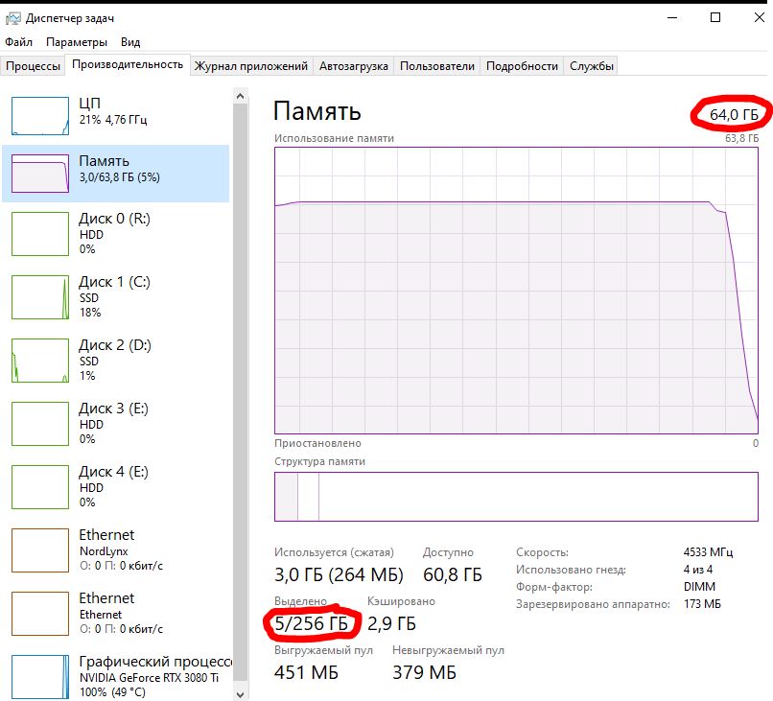The height and width of the screenshot is (701, 773).
Task: Open the Службы tab
Action: [591, 66]
